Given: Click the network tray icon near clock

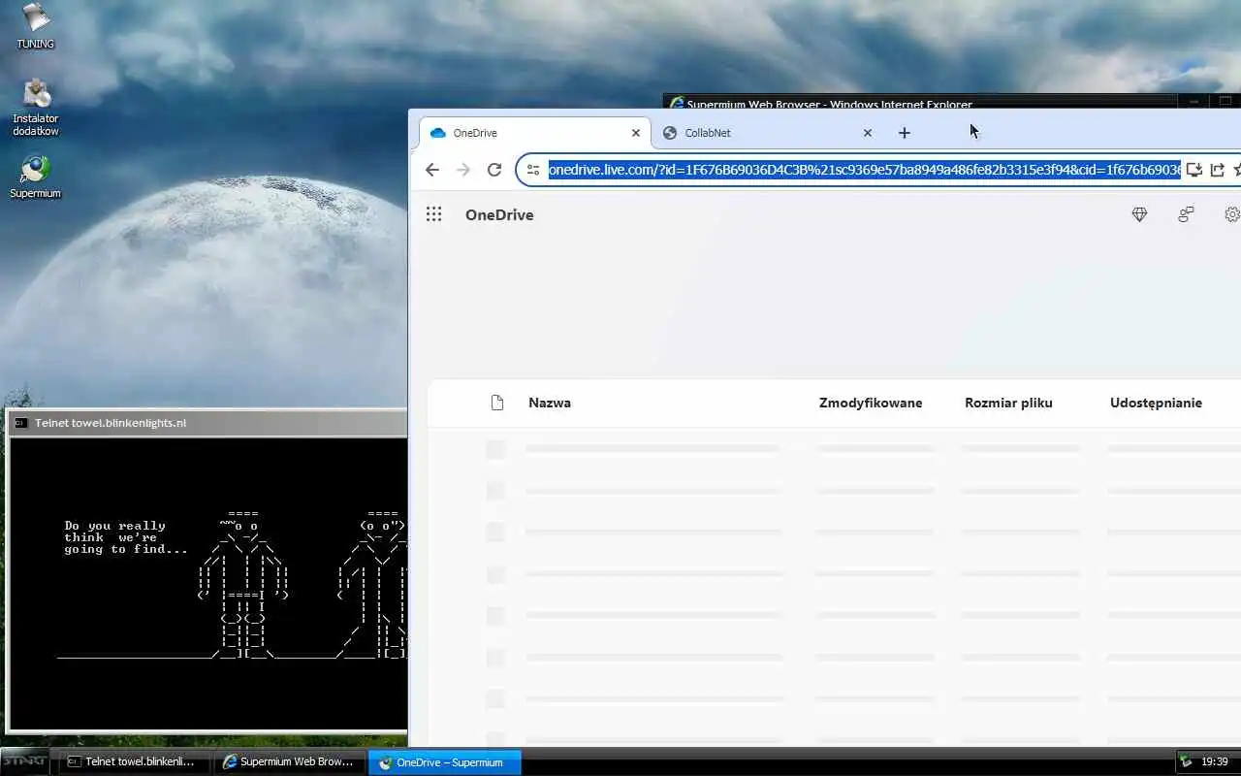Looking at the screenshot, I should coord(1186,761).
